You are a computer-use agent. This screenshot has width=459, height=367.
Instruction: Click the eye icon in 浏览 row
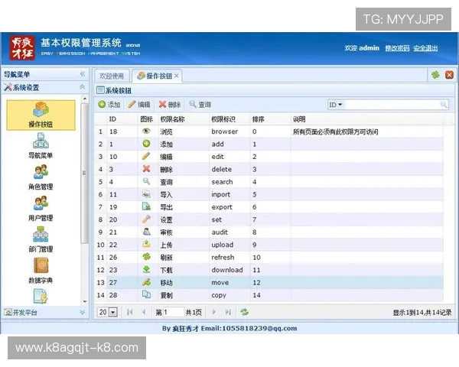[146, 131]
